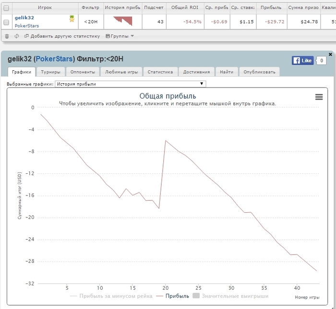
Task: Open the Группы dropdown
Action: click(120, 36)
